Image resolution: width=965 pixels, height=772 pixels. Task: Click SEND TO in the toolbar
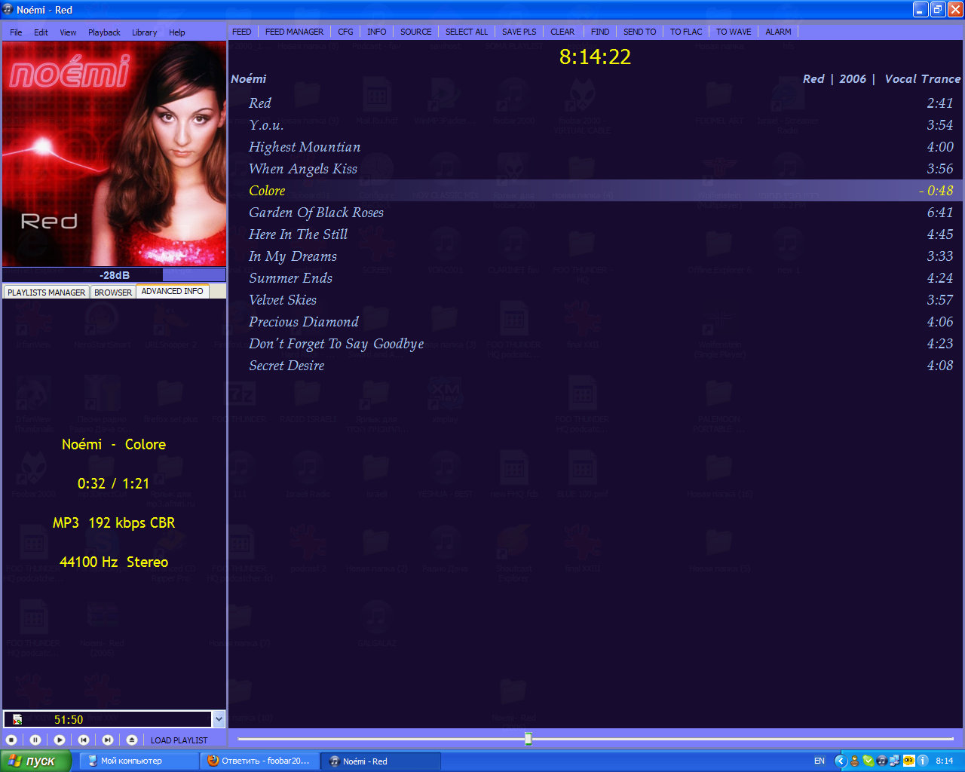pos(639,32)
